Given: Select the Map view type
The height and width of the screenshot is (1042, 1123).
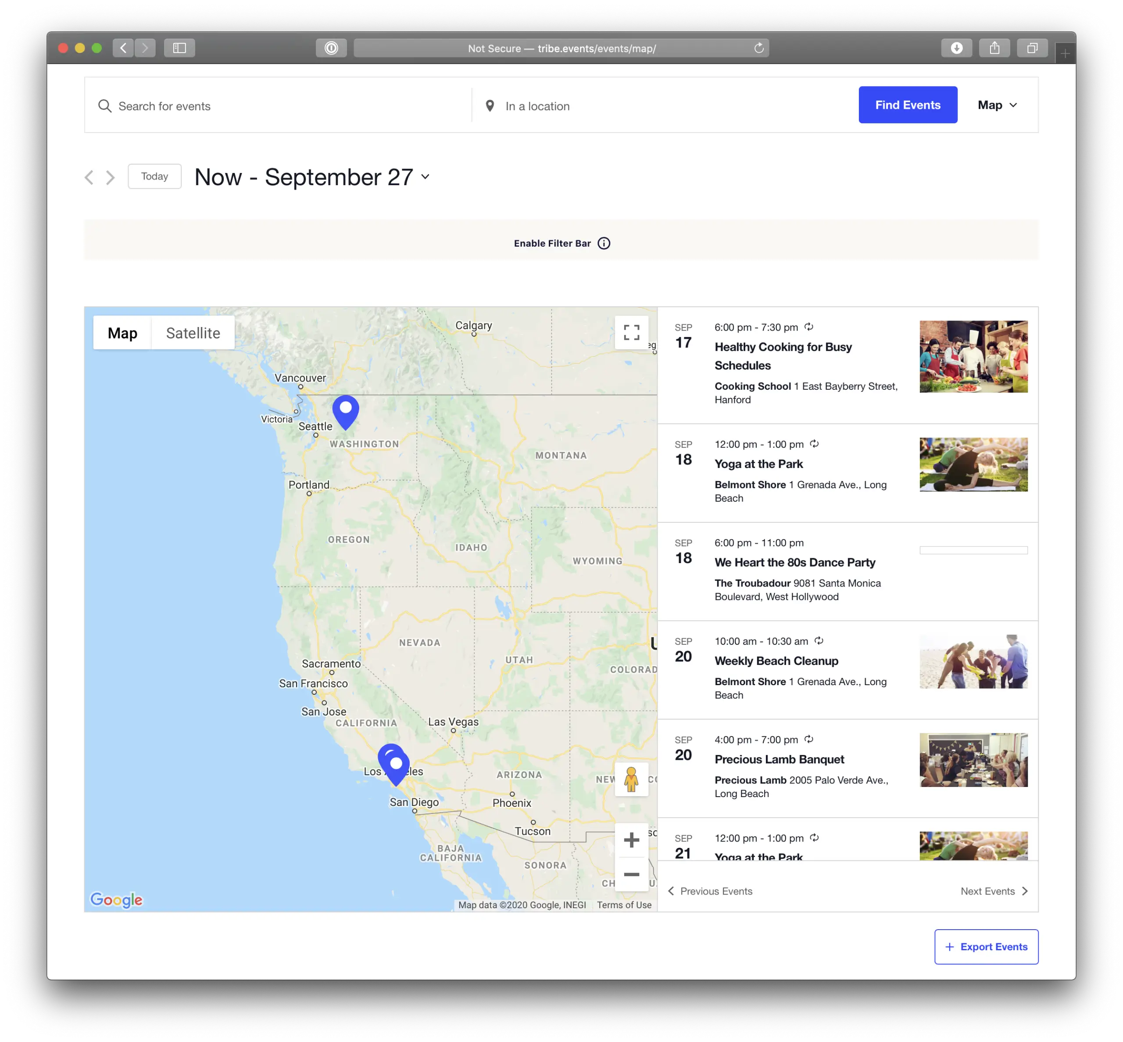Looking at the screenshot, I should 122,333.
